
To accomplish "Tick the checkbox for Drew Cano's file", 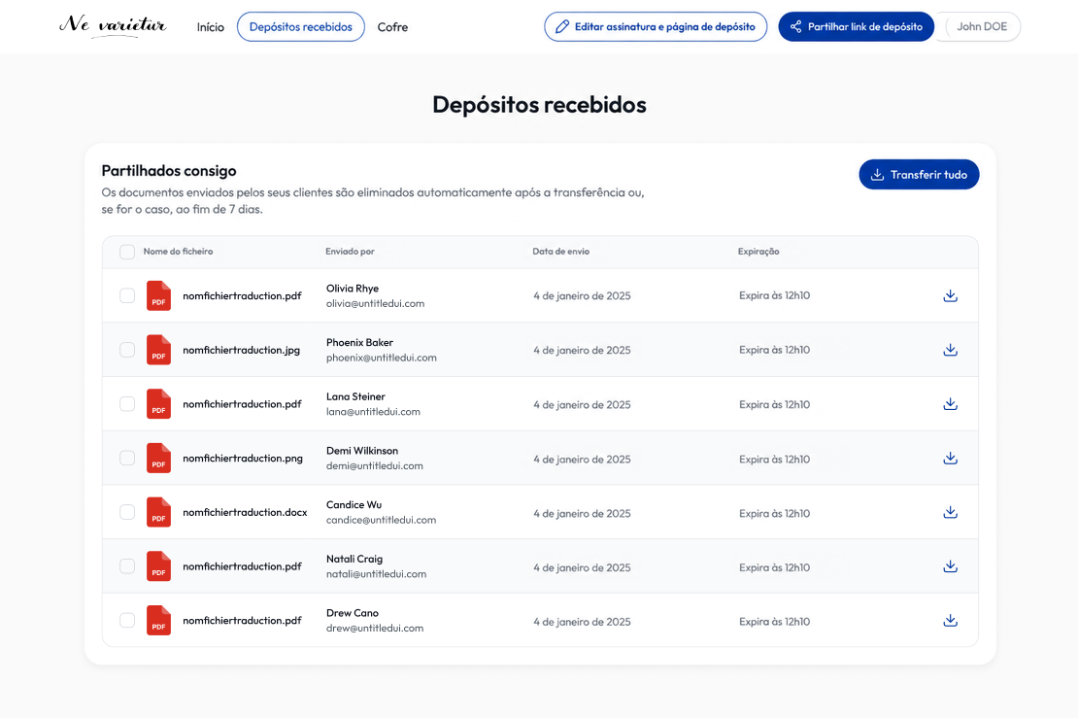I will click(x=127, y=620).
